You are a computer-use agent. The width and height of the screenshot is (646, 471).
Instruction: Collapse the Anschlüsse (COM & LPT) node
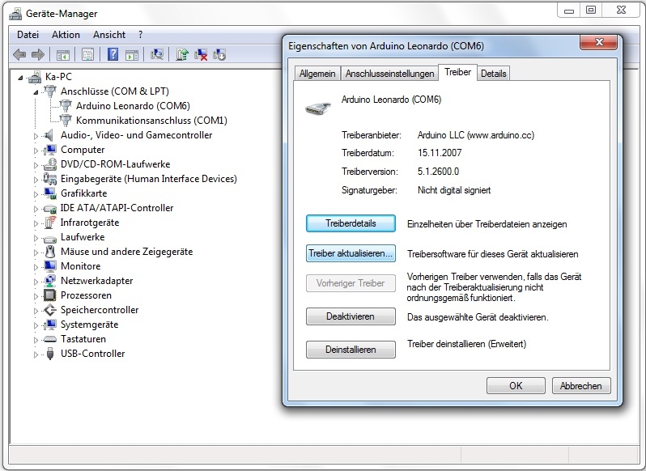point(36,91)
